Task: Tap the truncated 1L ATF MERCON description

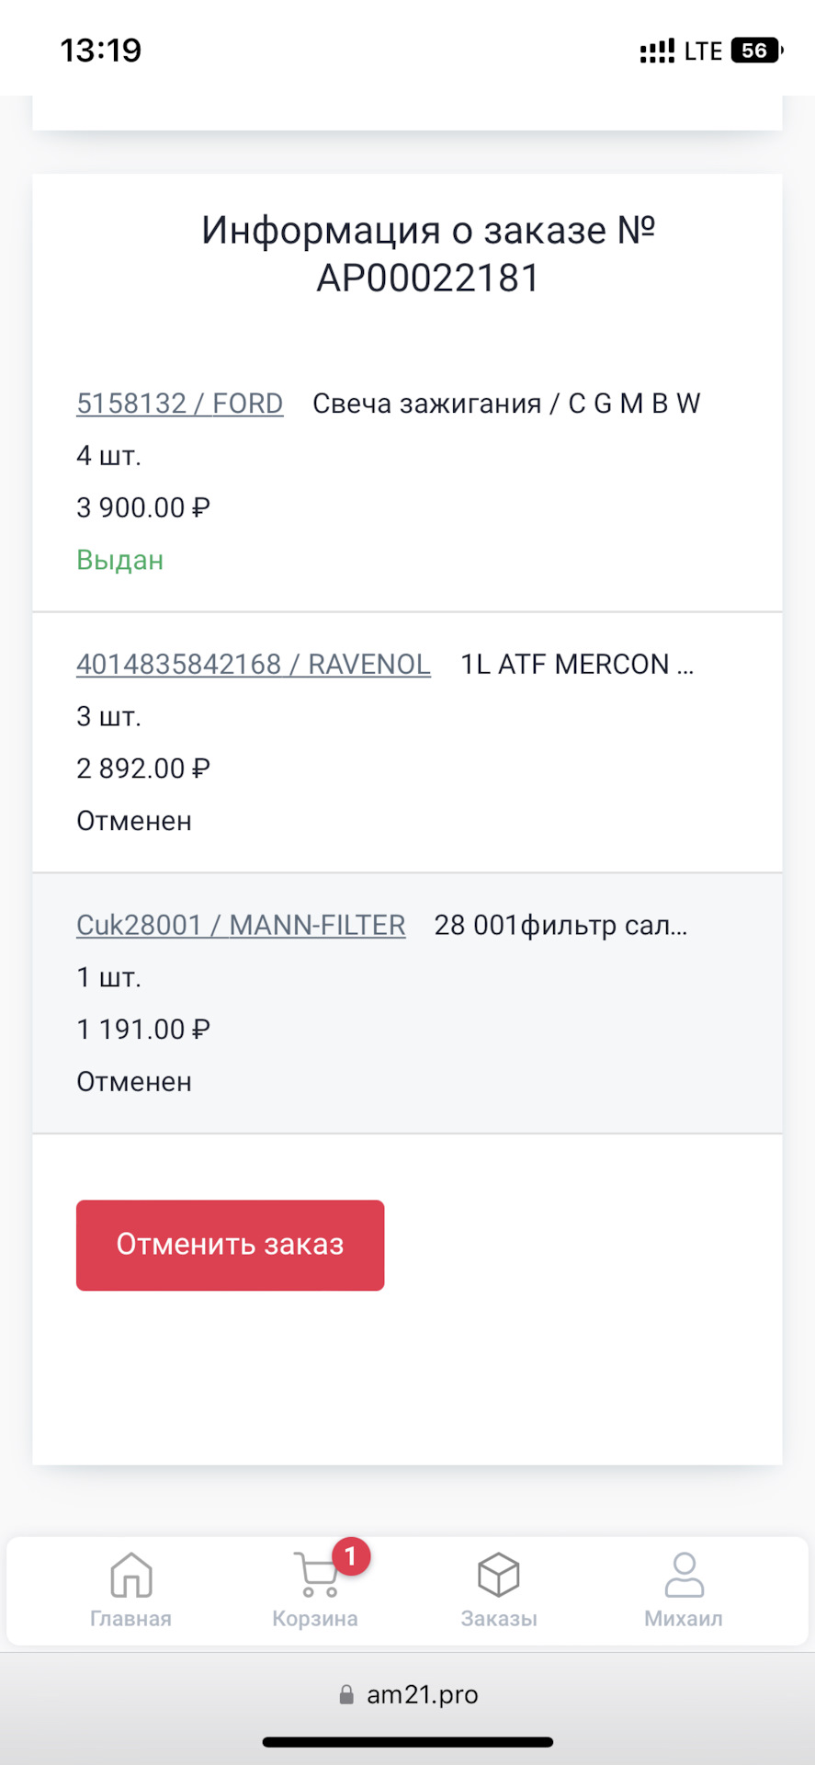Action: tap(576, 665)
